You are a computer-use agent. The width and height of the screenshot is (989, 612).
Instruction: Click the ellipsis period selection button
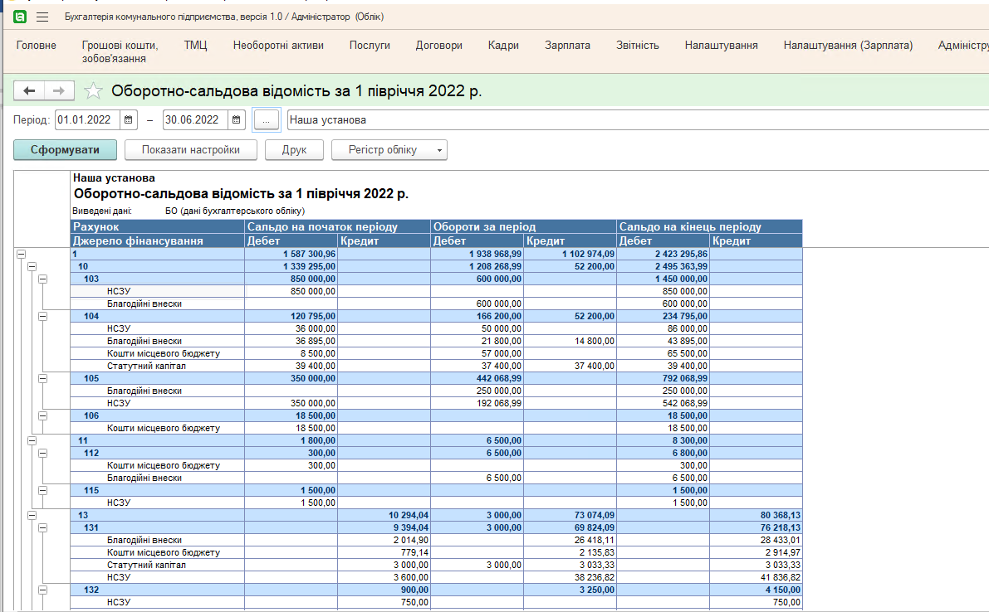(x=266, y=120)
